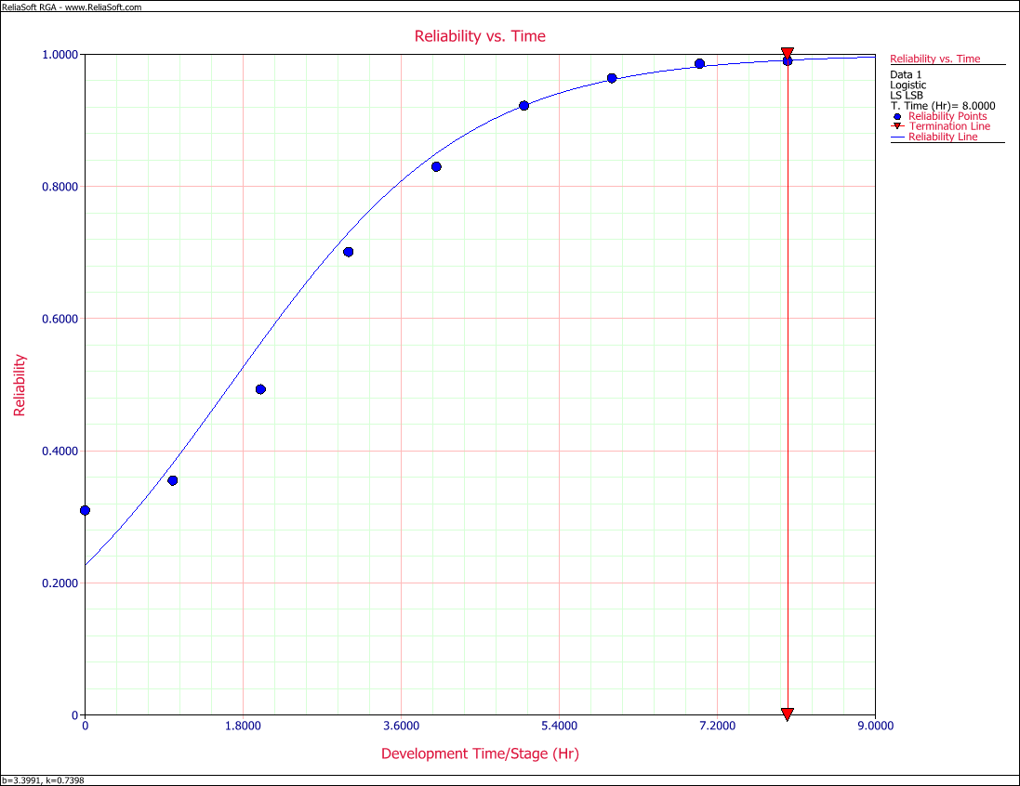The width and height of the screenshot is (1020, 786).
Task: Click the 'Reliability' y-axis title
Action: (20, 385)
